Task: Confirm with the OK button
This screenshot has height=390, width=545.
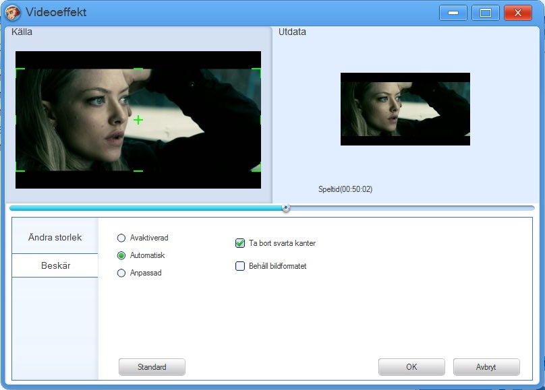Action: click(x=411, y=367)
